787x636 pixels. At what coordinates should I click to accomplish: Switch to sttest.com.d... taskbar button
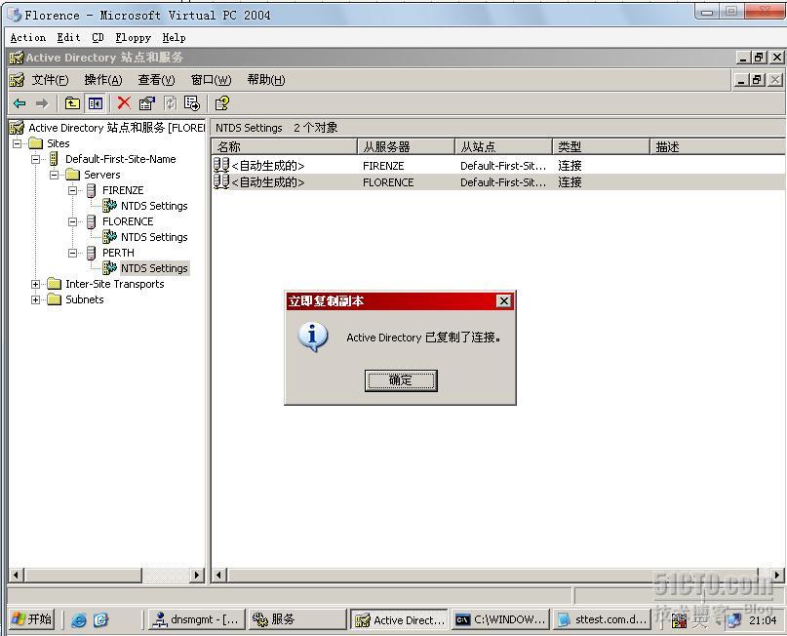coord(602,620)
